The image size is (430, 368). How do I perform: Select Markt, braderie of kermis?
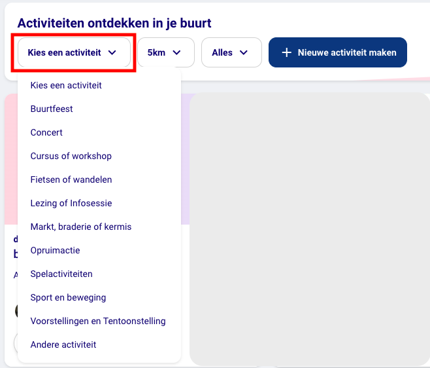pos(80,227)
